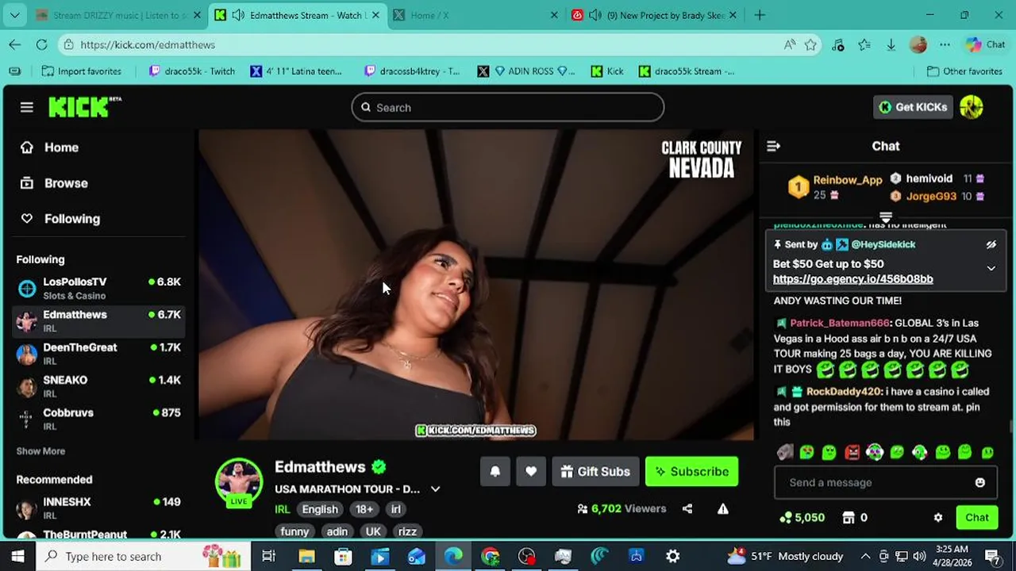Open user profile avatar menu
Image resolution: width=1016 pixels, height=571 pixels.
(x=972, y=107)
